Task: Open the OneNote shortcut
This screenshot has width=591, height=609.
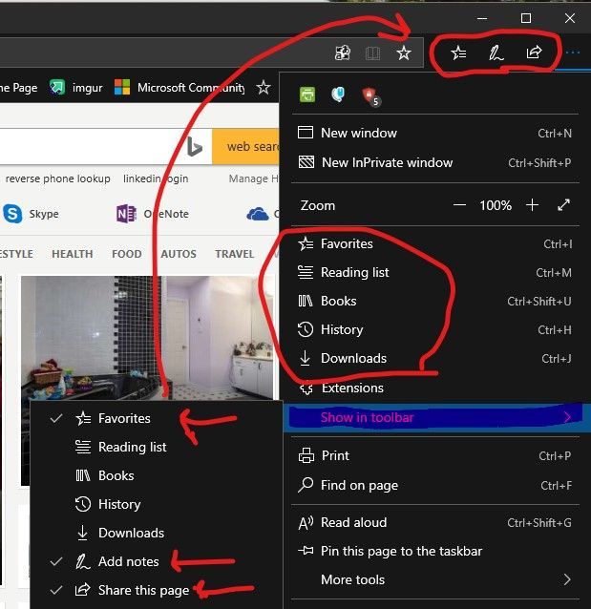Action: (153, 214)
